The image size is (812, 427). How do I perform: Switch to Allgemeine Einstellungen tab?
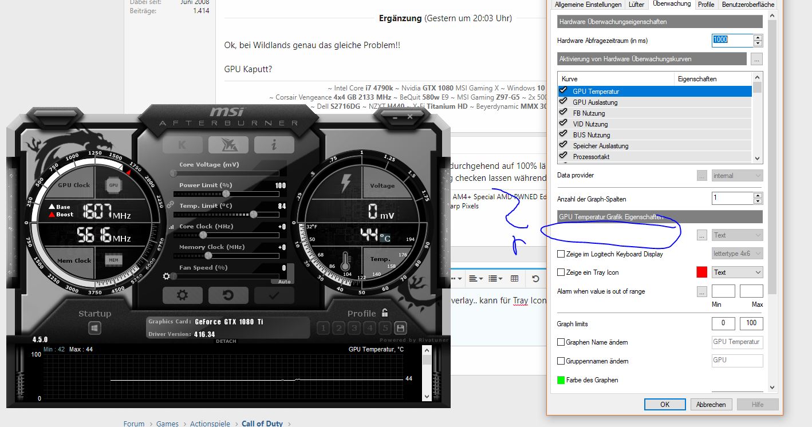coord(588,5)
